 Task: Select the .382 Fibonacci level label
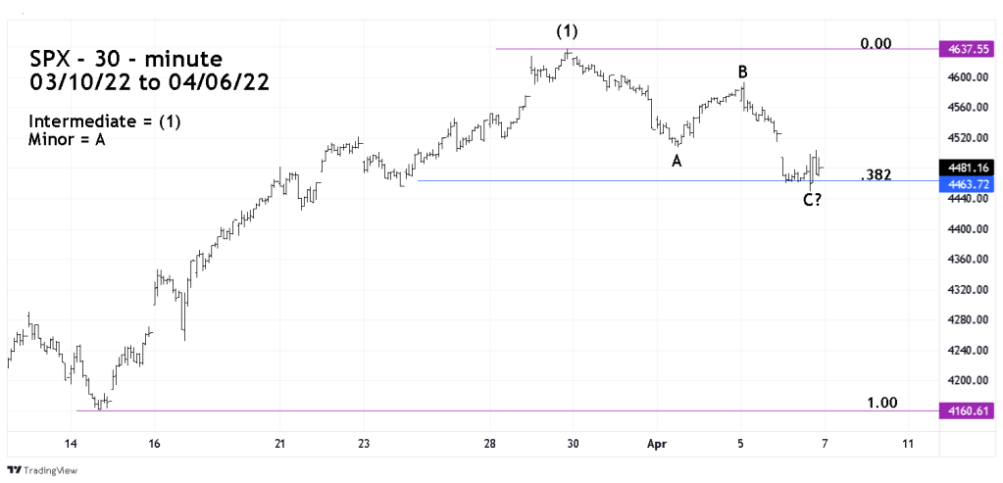coord(876,174)
